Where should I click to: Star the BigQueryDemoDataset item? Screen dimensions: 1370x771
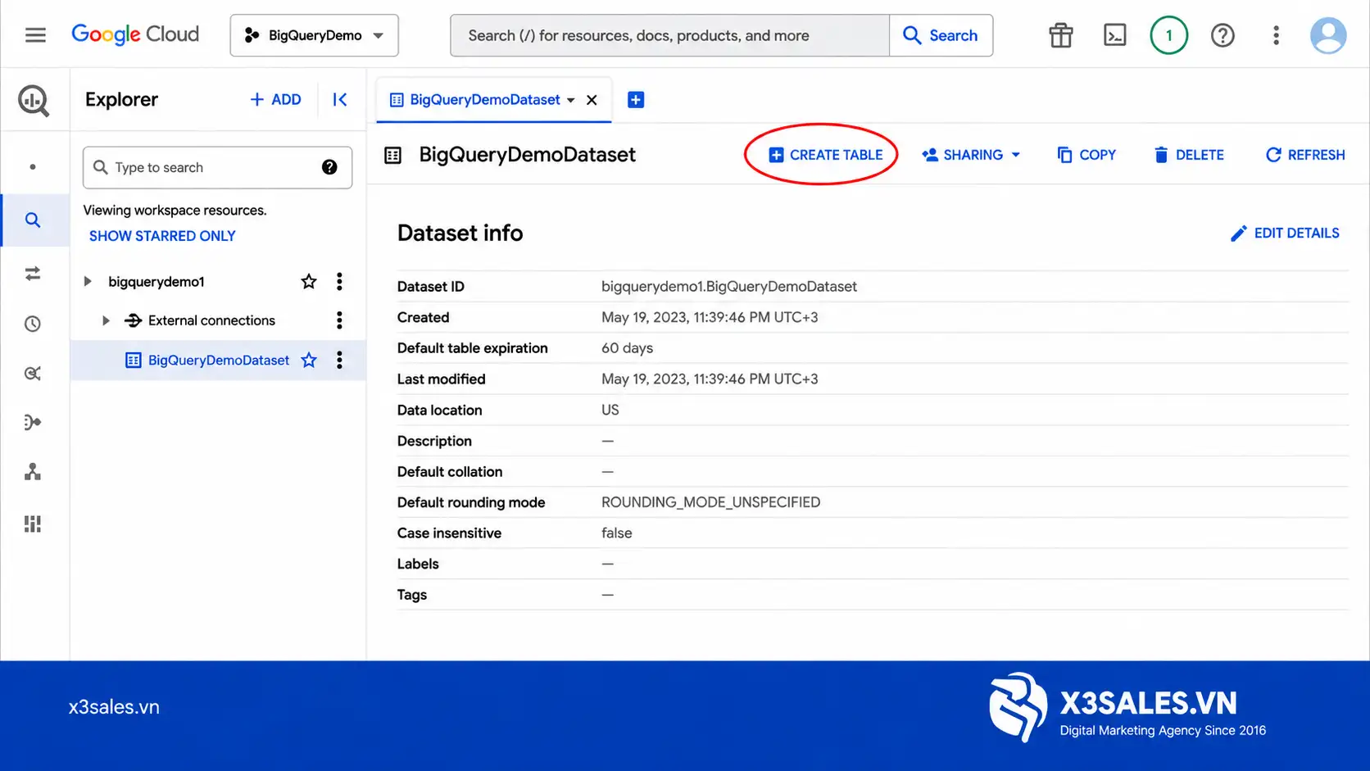309,361
